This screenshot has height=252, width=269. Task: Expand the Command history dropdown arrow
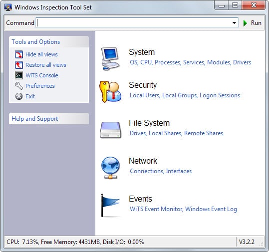click(234, 23)
